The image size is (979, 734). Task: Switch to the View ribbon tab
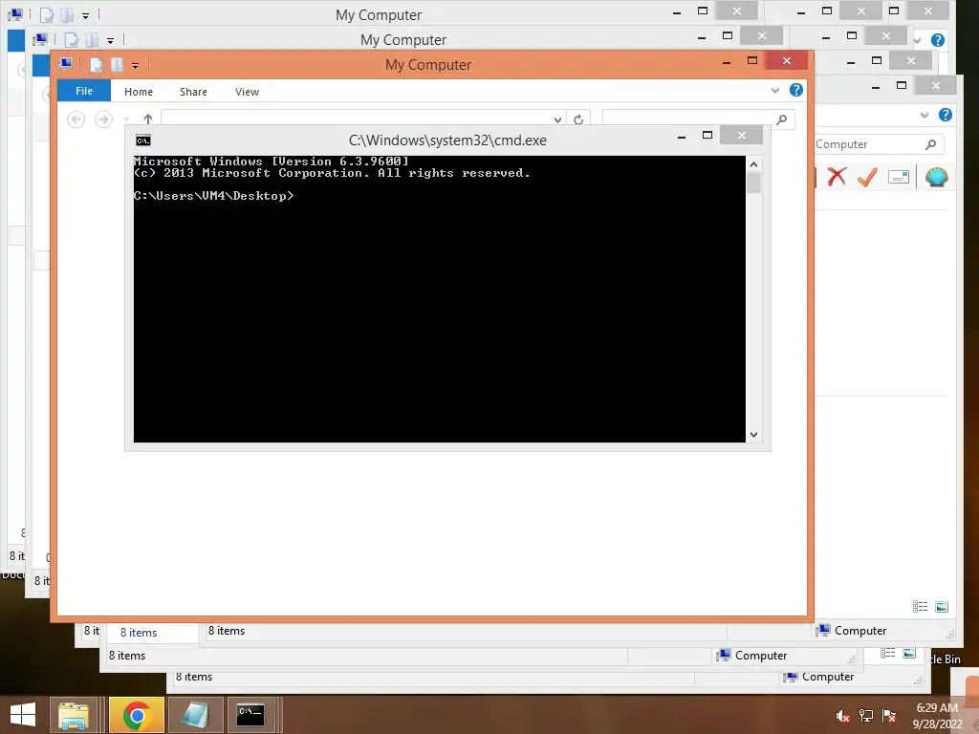248,92
